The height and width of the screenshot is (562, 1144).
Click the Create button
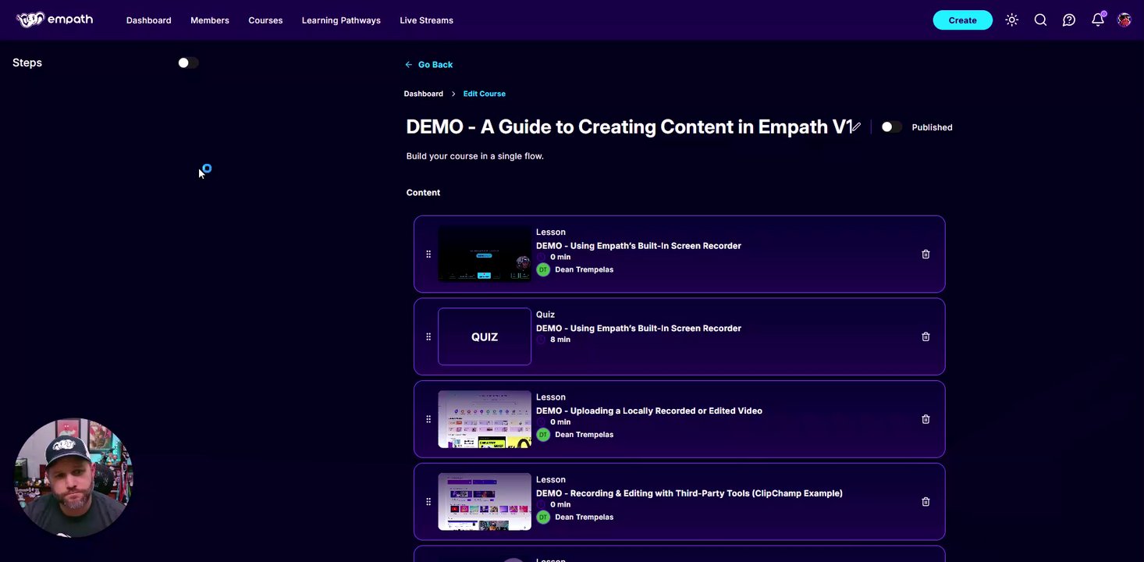coord(962,20)
